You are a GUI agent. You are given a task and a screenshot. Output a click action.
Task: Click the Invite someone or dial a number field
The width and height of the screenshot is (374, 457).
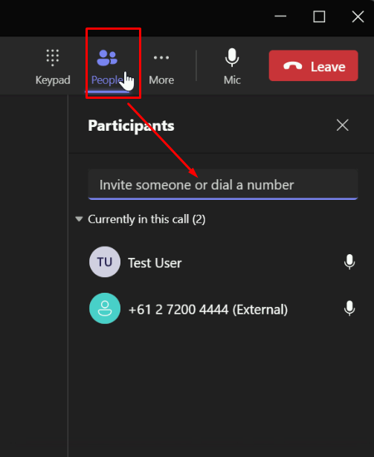(223, 184)
